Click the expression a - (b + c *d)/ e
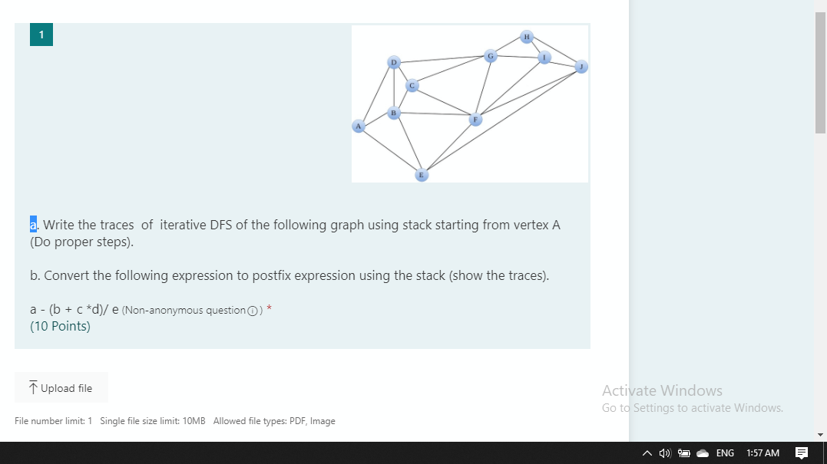This screenshot has width=827, height=464. (74, 309)
